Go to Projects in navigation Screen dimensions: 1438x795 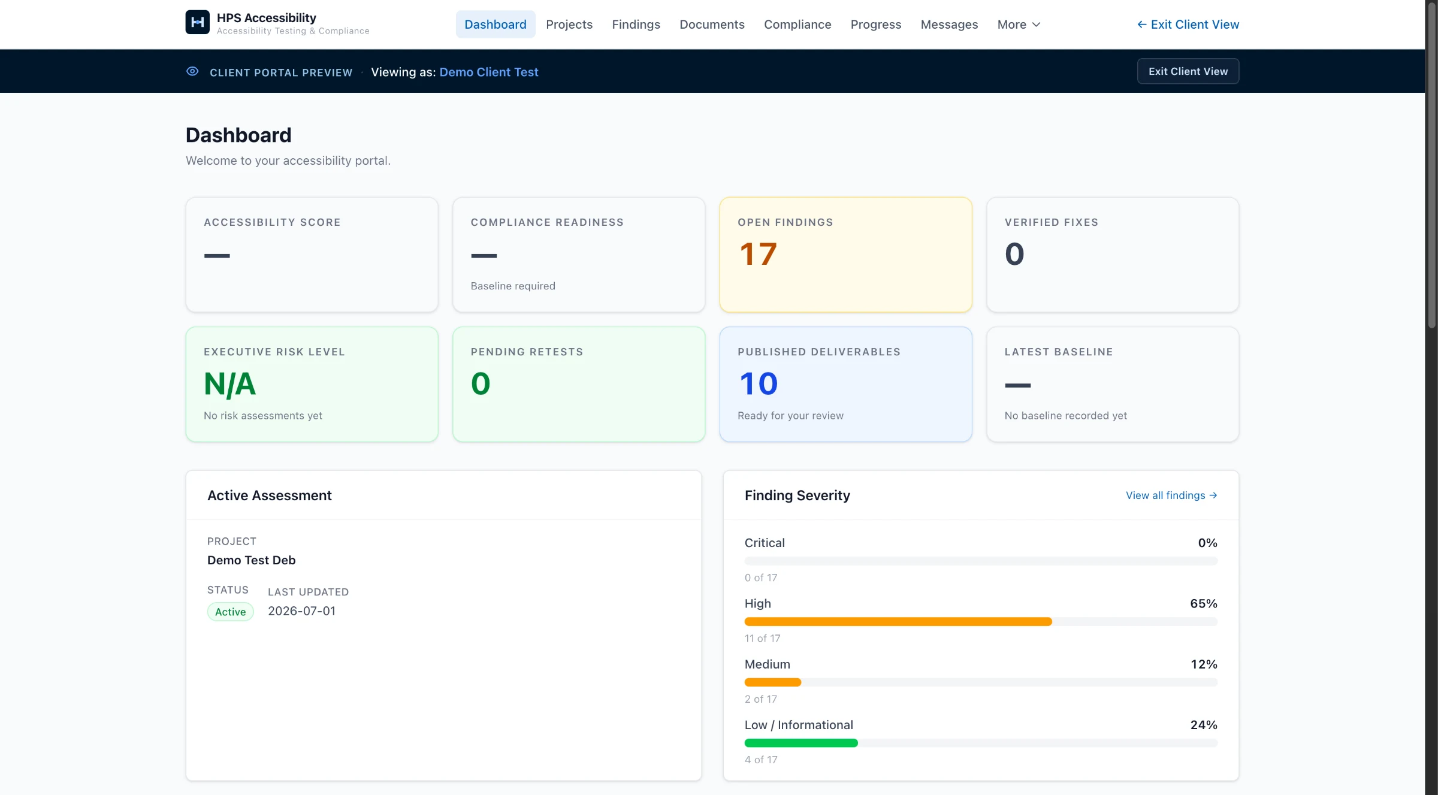point(569,25)
